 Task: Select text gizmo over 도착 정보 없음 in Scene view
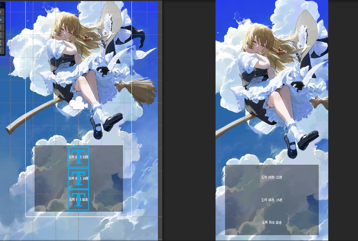pyautogui.click(x=78, y=200)
